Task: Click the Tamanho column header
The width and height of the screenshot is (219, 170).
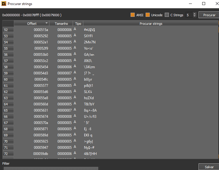Action: point(61,24)
